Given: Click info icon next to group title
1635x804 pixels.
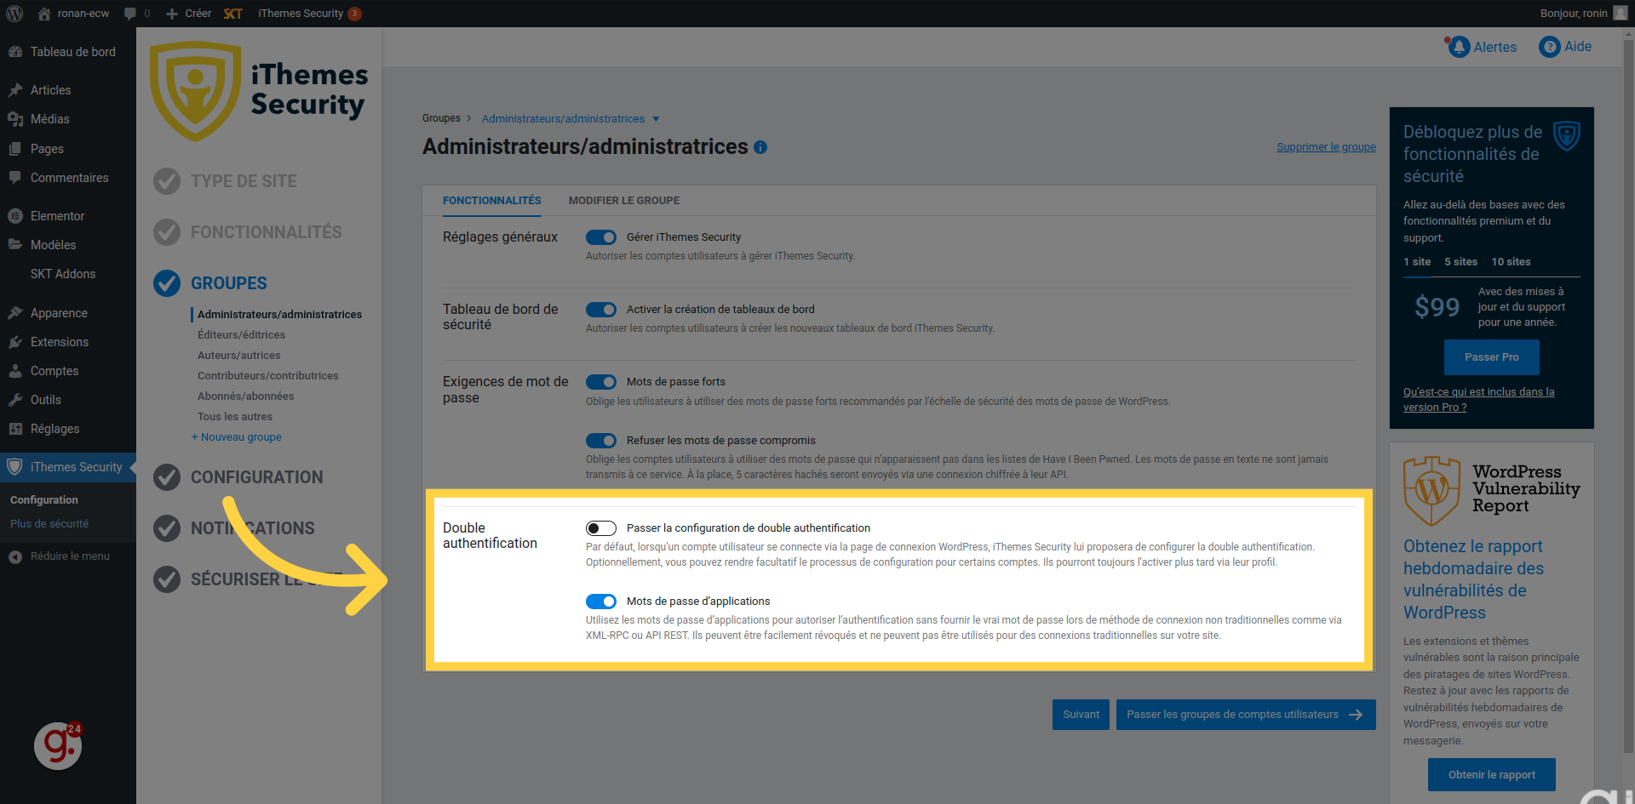Looking at the screenshot, I should 760,147.
